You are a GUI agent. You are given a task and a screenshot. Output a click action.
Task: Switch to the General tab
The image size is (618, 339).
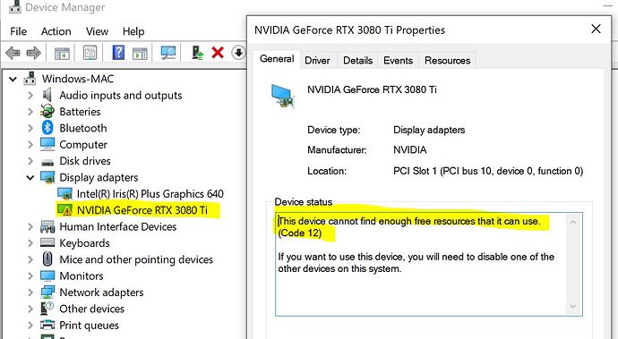pos(277,59)
